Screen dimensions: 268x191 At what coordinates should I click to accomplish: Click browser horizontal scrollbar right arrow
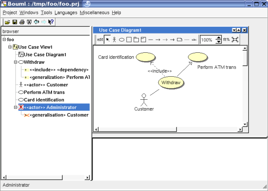click(87, 178)
